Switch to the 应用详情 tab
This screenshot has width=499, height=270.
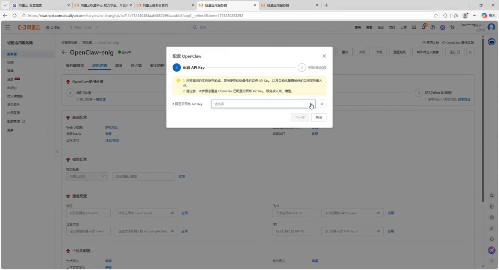(x=99, y=66)
